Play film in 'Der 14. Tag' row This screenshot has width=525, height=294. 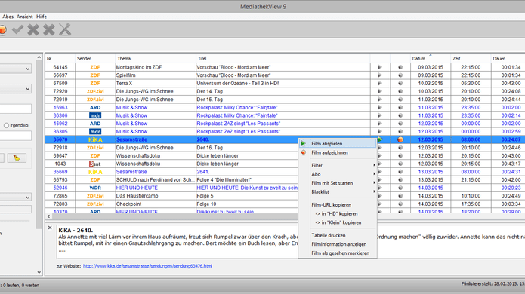380,91
